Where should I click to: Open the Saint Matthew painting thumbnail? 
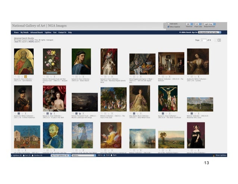click(24, 62)
